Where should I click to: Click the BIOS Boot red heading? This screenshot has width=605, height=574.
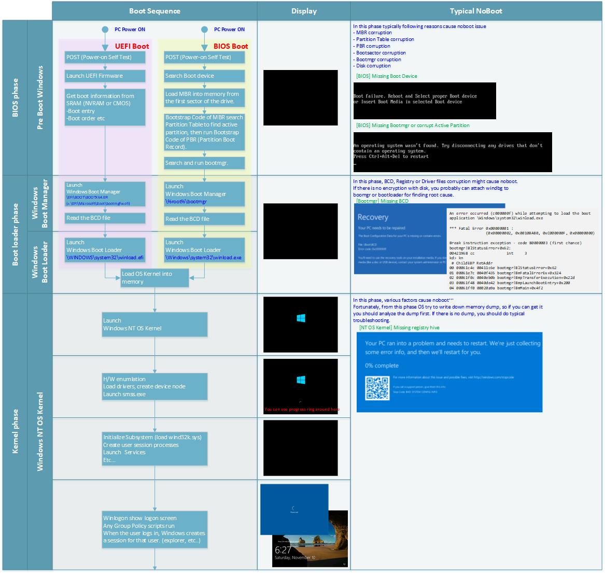click(x=231, y=46)
